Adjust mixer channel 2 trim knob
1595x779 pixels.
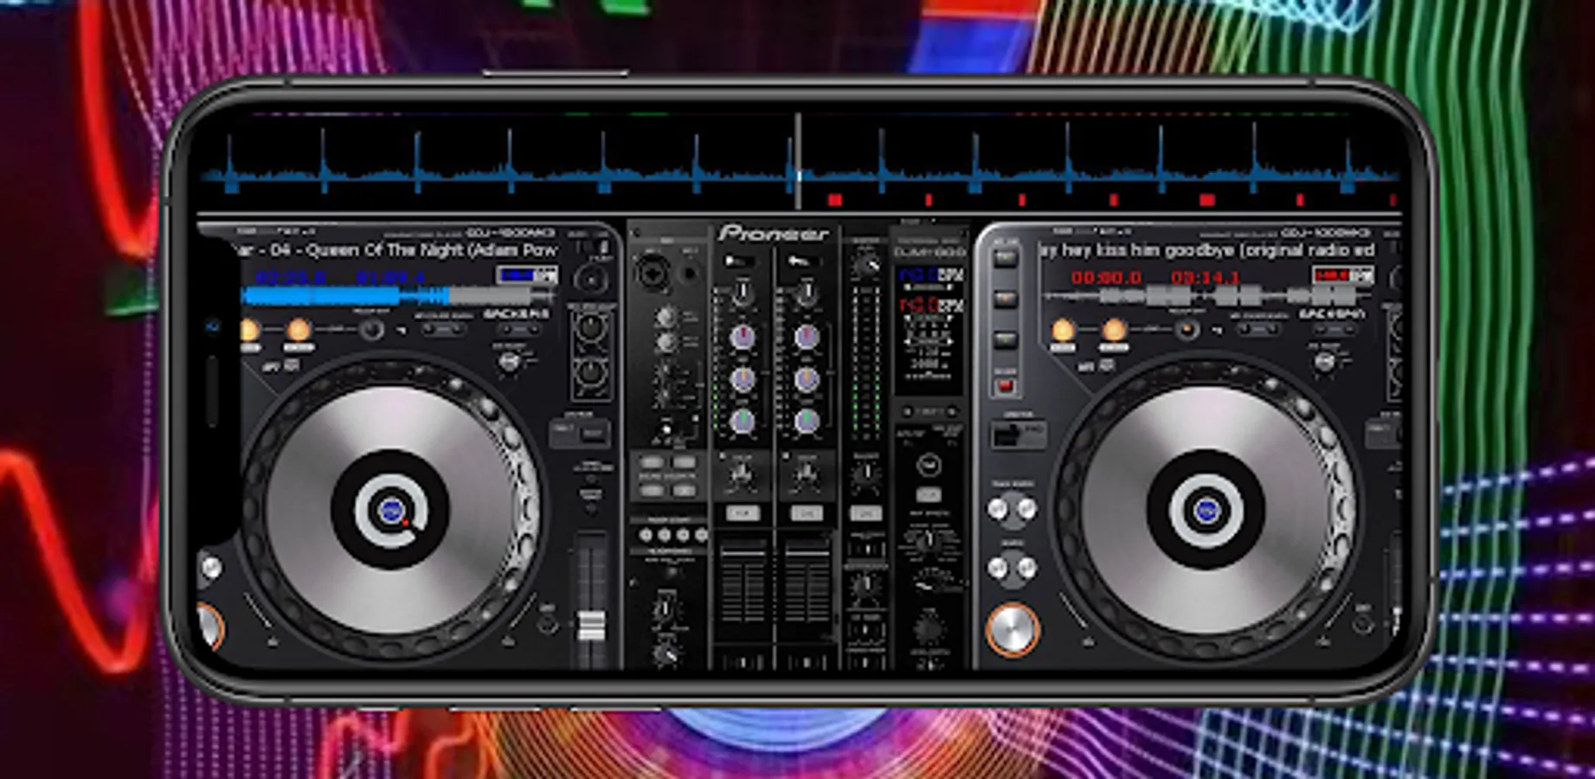[x=806, y=293]
